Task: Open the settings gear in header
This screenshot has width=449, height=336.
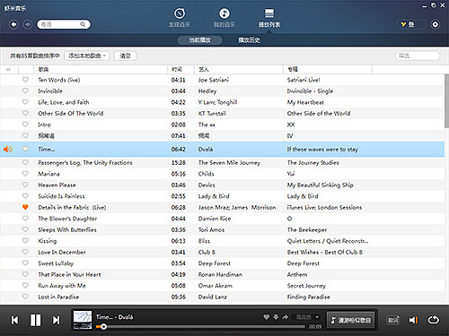Action: 436,24
